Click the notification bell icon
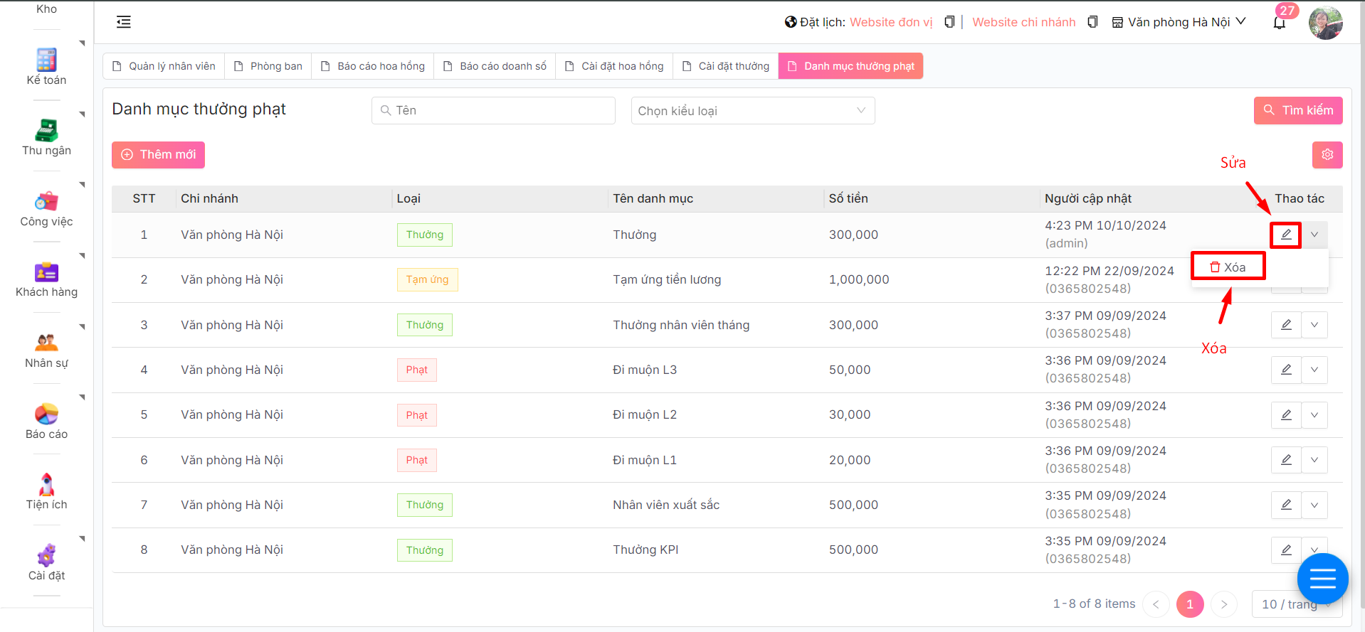This screenshot has width=1365, height=632. [x=1279, y=23]
